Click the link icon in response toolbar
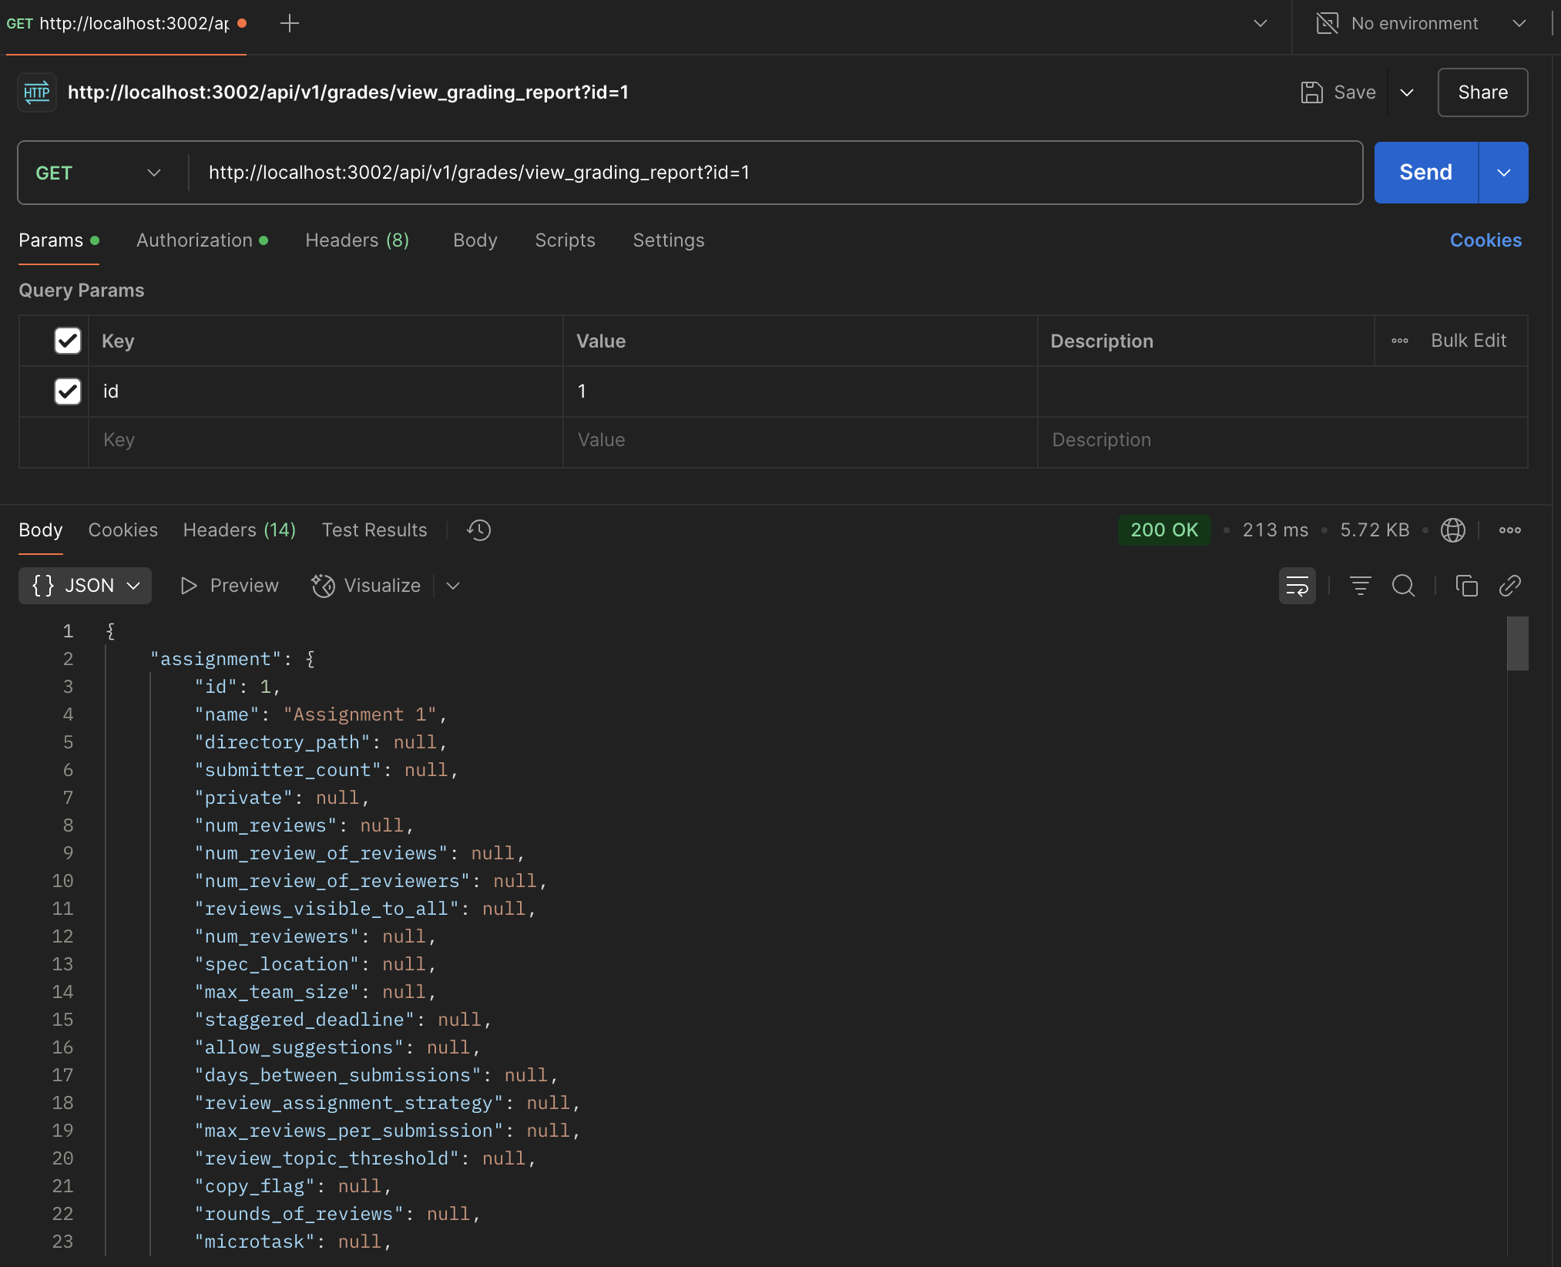 (1509, 586)
